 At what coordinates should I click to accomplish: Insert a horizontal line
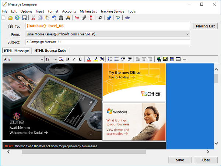[x=185, y=59]
